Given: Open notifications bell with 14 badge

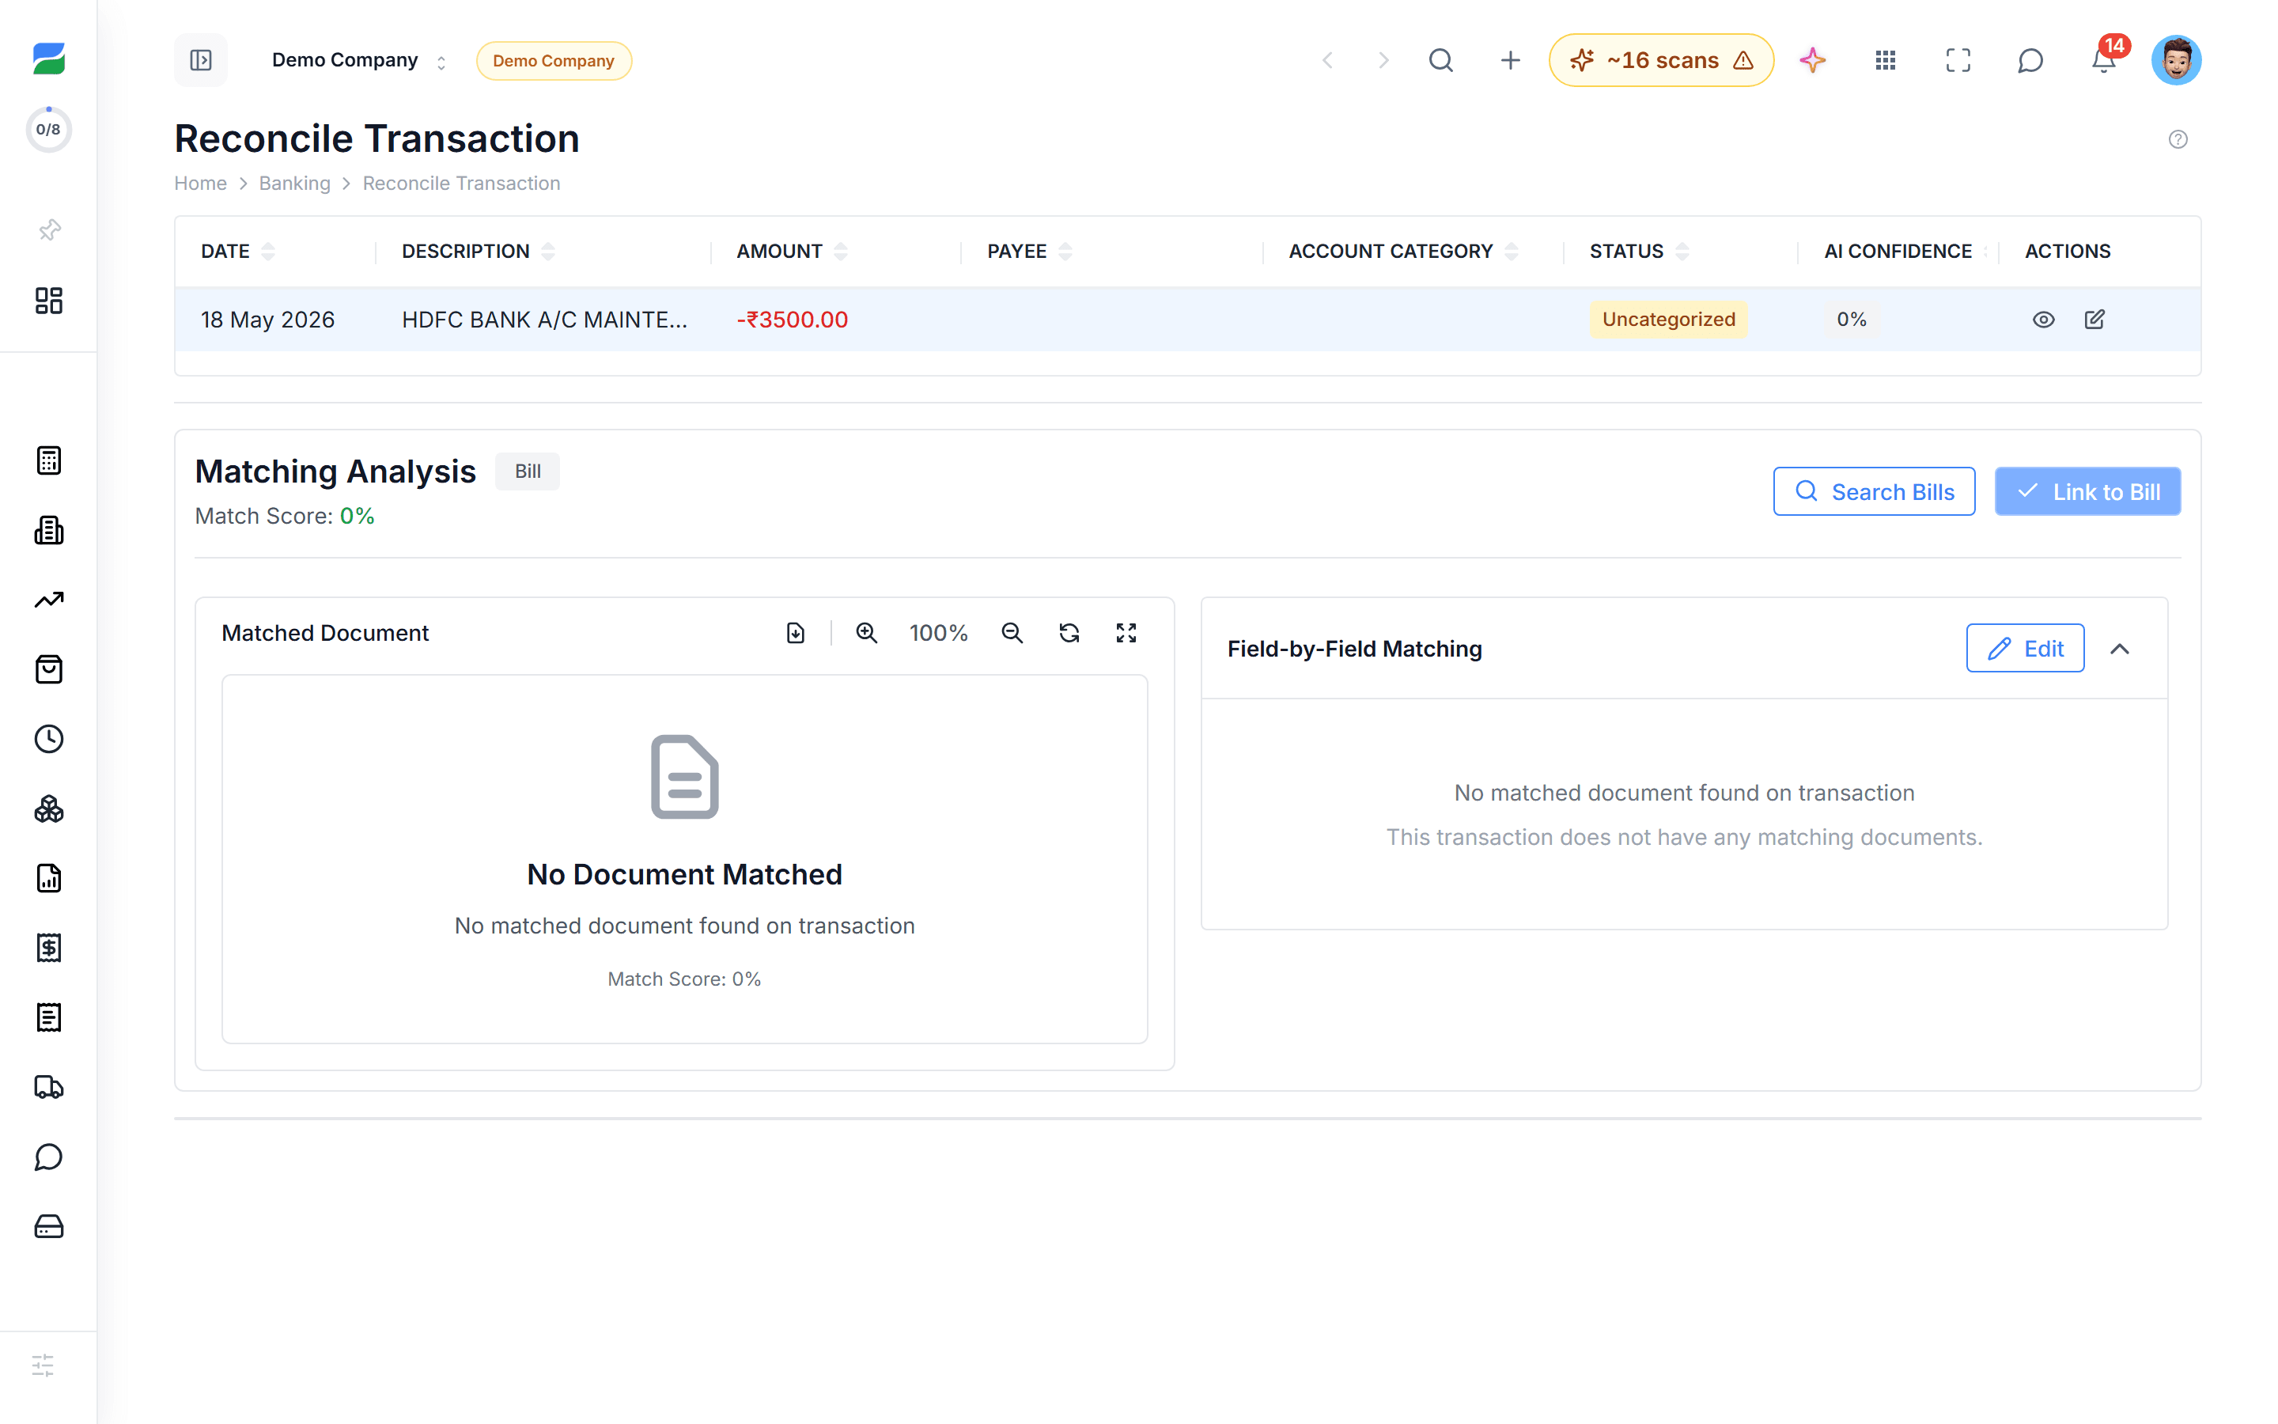Looking at the screenshot, I should tap(2104, 60).
